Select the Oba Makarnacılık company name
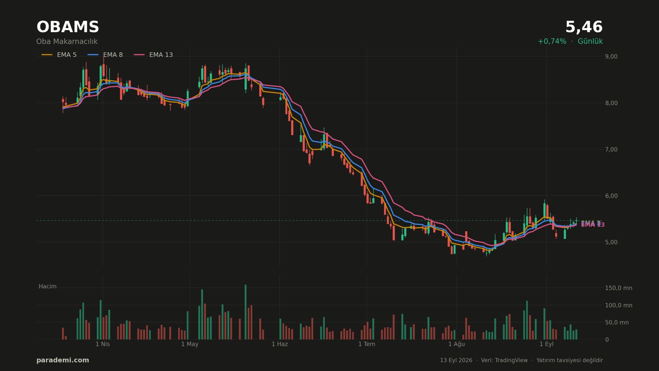The width and height of the screenshot is (659, 371). [x=67, y=42]
